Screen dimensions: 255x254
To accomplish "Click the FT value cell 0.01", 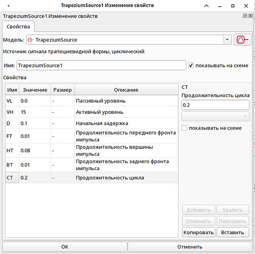I will click(35, 136).
